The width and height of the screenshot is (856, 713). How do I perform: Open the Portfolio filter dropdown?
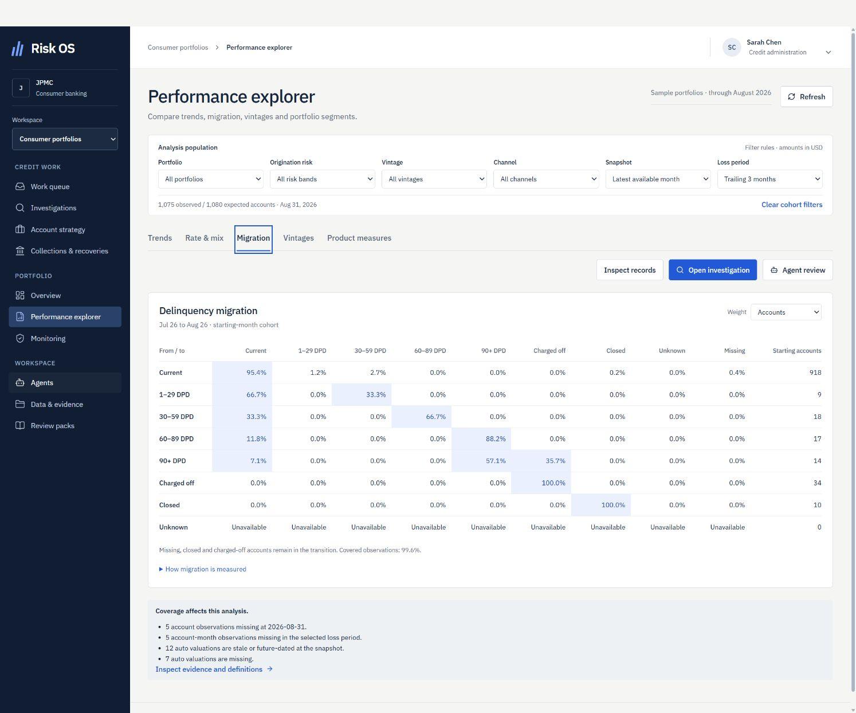coord(211,179)
